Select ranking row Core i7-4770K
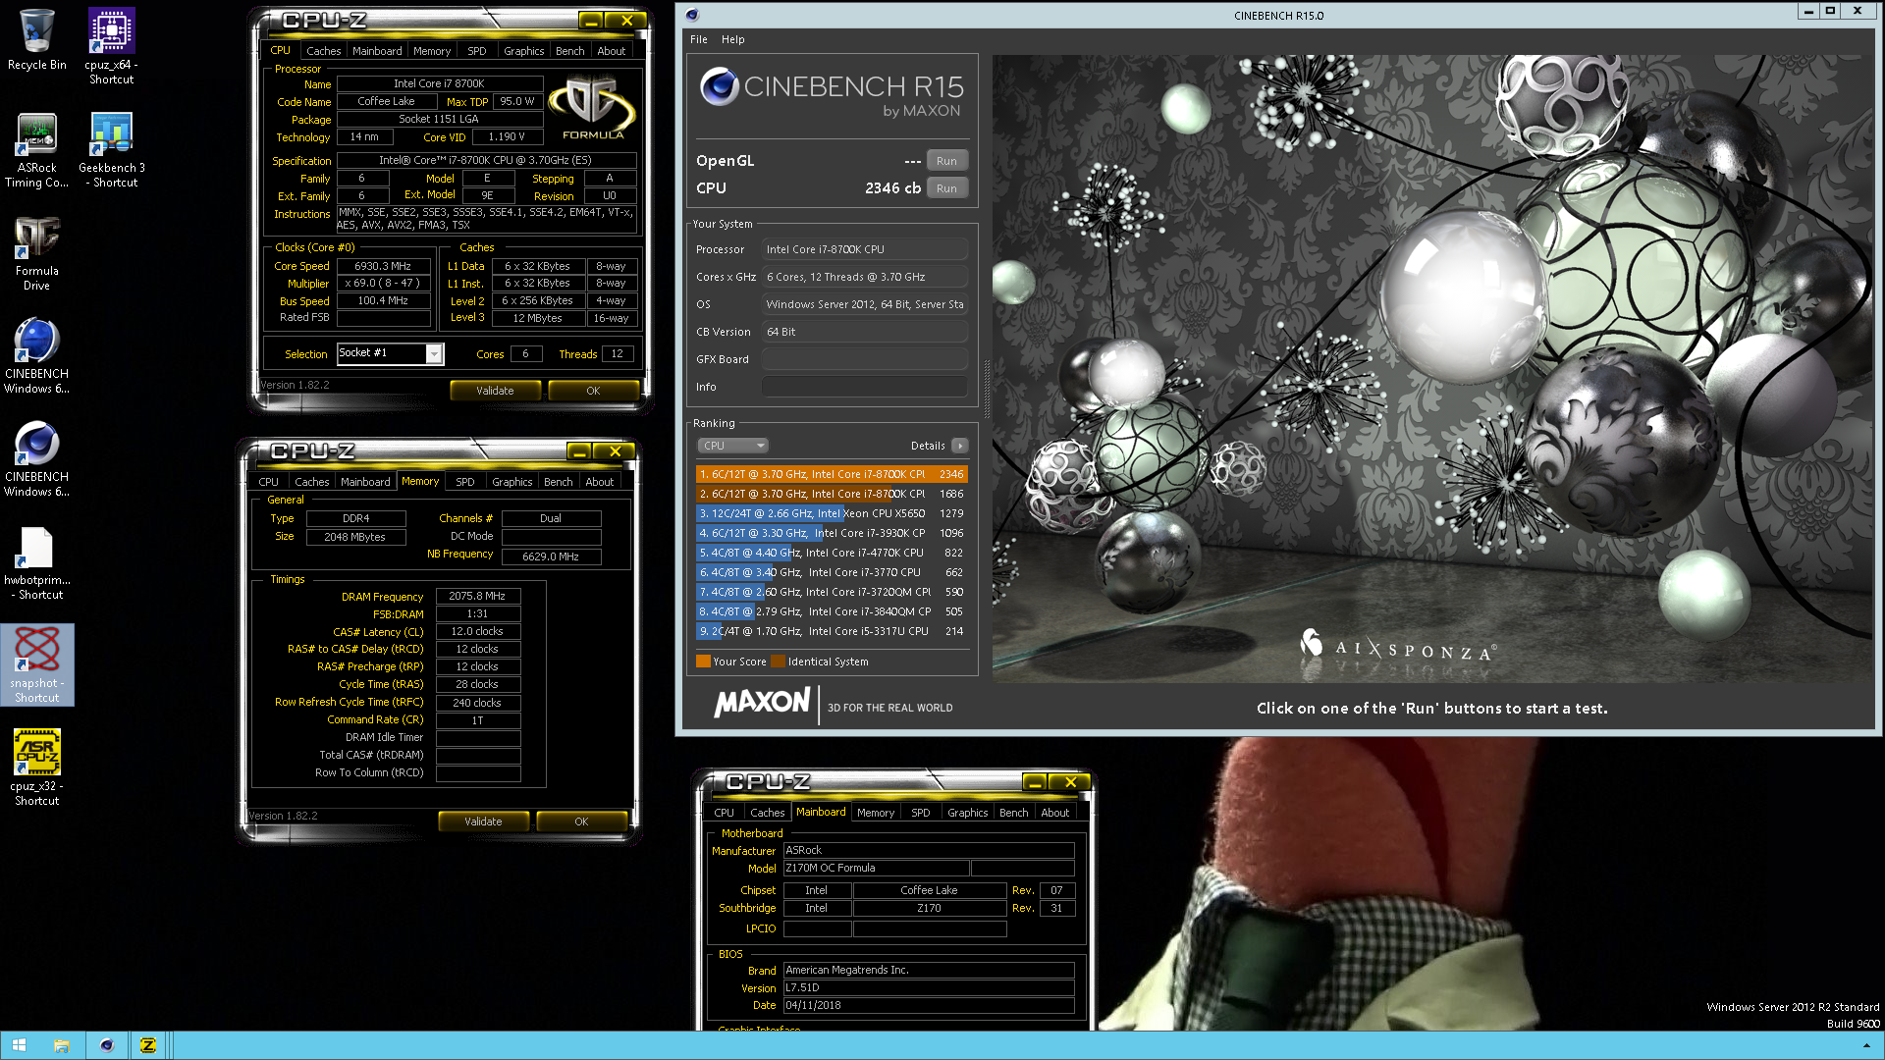Image resolution: width=1885 pixels, height=1060 pixels. 832,553
